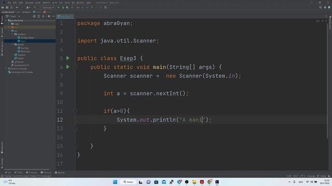The width and height of the screenshot is (332, 186).
Task: Collapse the jpvabackend root node
Action: (6, 21)
